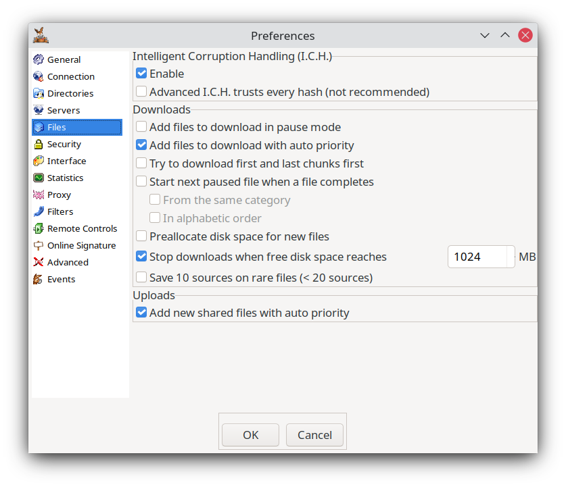Check Preallocate disk space for new files
This screenshot has width=566, height=487.
tap(141, 236)
